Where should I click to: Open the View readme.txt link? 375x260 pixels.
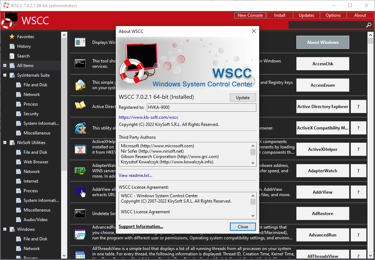pyautogui.click(x=135, y=175)
